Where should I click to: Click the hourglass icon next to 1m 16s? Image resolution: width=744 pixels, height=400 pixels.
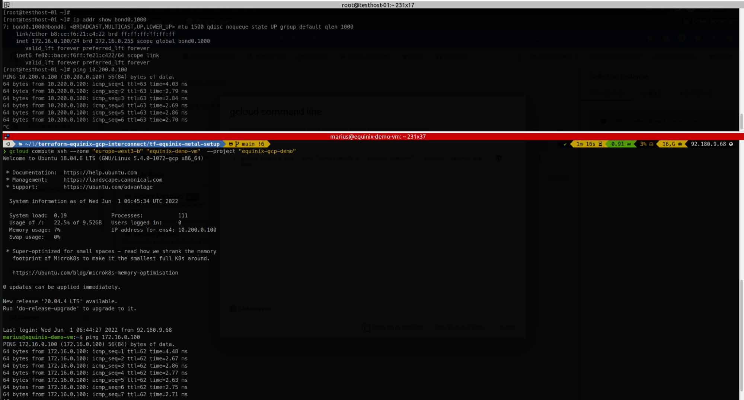(600, 144)
